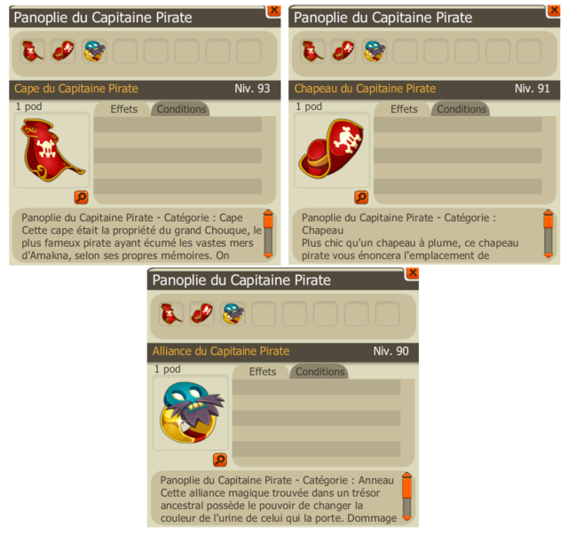Click magnifier icon under the ring image
This screenshot has width=568, height=535.
point(220,460)
